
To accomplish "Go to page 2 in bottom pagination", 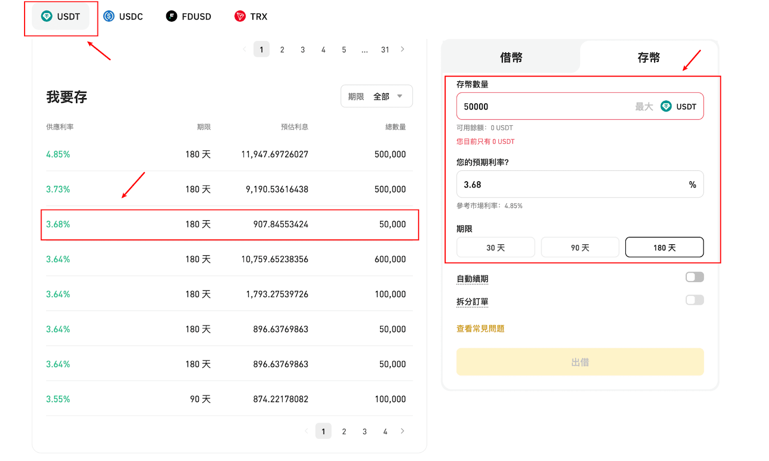I will tap(344, 432).
